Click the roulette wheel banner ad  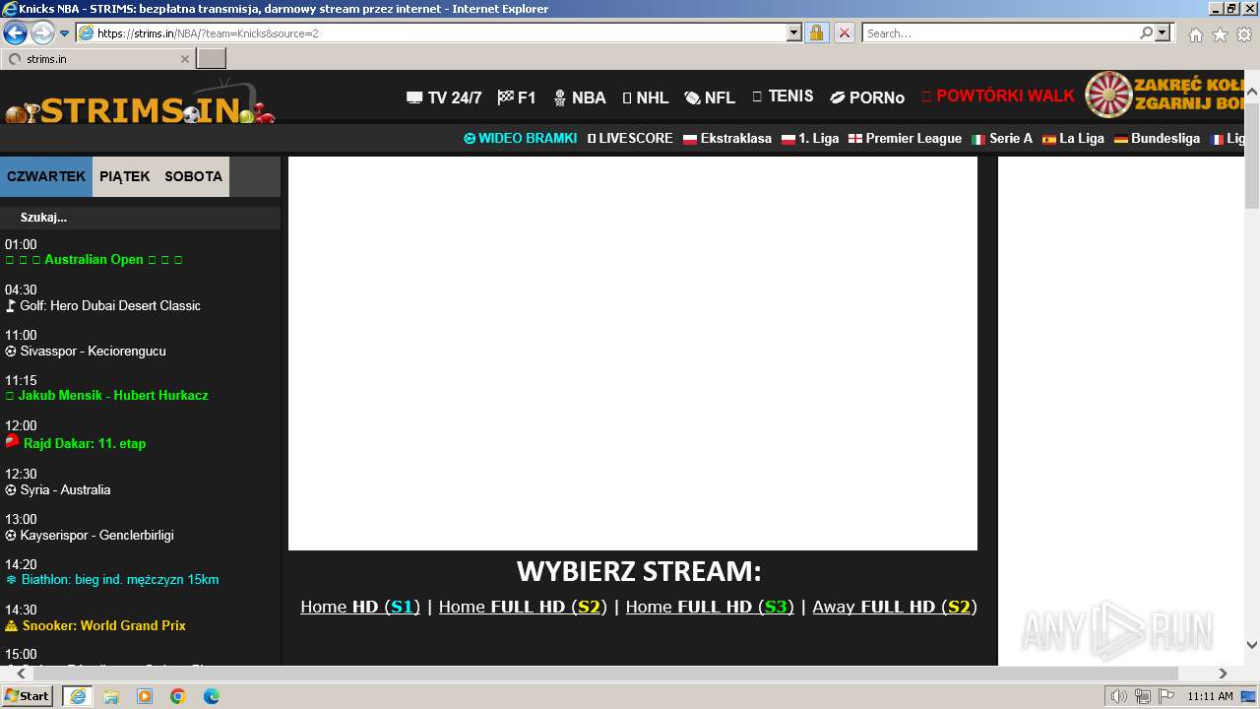tap(1165, 95)
